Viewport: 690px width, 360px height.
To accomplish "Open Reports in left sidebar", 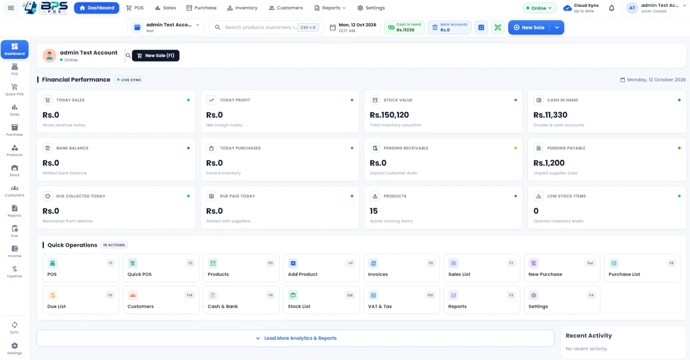I will click(14, 211).
